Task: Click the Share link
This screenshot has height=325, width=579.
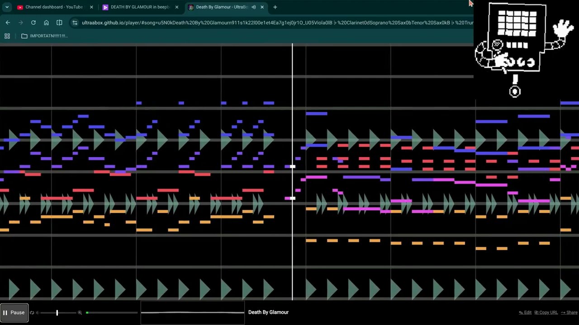Action: click(569, 312)
